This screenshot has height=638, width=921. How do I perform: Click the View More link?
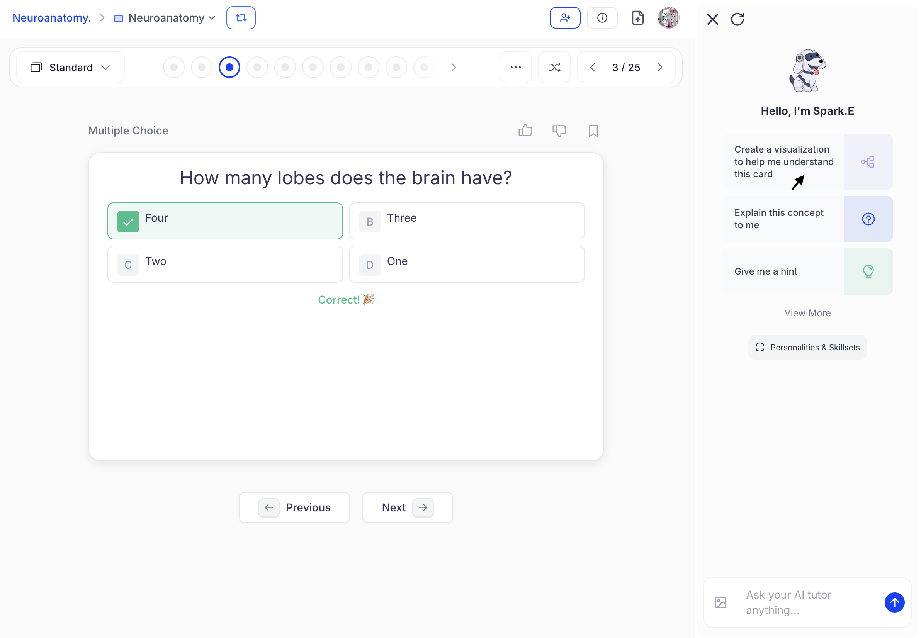point(807,313)
